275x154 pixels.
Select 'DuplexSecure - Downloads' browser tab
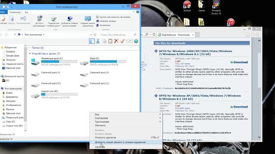pyautogui.click(x=176, y=35)
